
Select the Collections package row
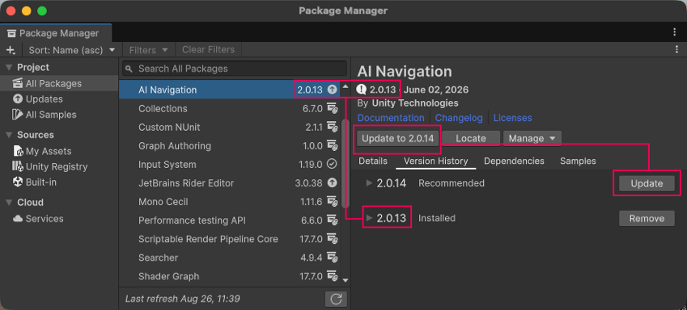229,108
